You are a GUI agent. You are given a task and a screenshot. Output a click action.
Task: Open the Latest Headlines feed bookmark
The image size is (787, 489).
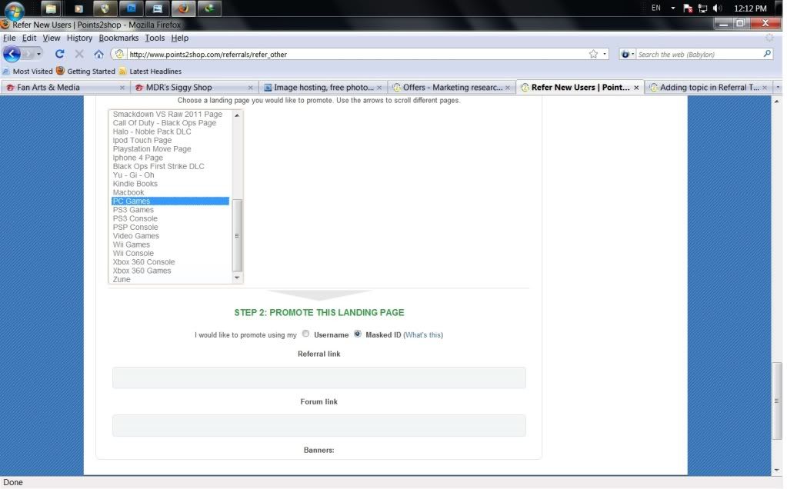click(x=150, y=72)
